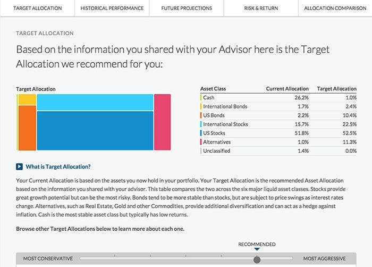Select the US Bonds row label
Viewport: 372px width, 267px height.
coord(214,115)
